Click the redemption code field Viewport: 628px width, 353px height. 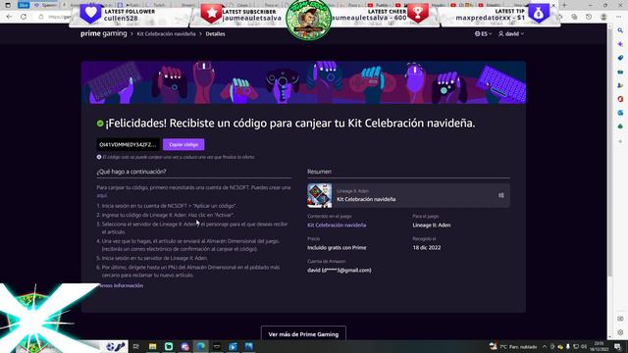tap(129, 144)
